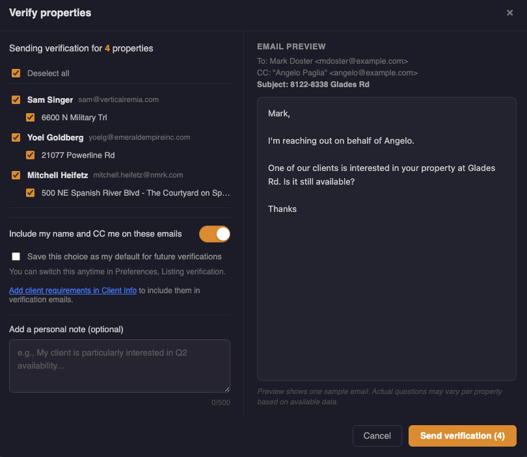Deselect the 500 NE Spanish River Blvd property
527x457 pixels.
(x=30, y=193)
